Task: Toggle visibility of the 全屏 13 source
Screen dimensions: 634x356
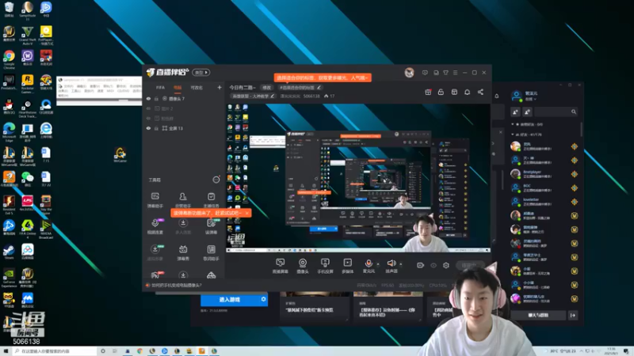Action: 148,128
